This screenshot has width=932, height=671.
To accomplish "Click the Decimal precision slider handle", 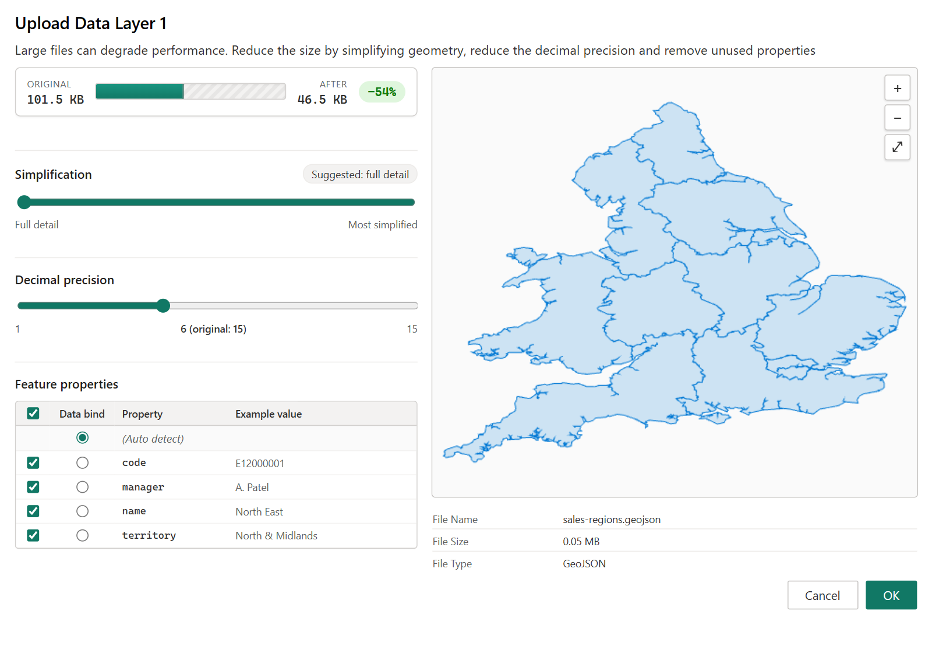I will coord(163,305).
